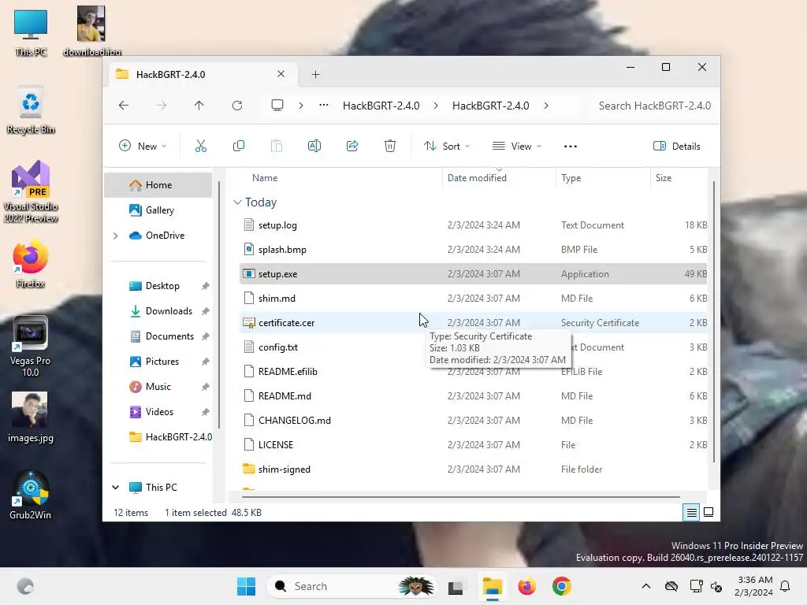Viewport: 807px width, 605px height.
Task: Select Grub2Win desktop icon
Action: (31, 495)
